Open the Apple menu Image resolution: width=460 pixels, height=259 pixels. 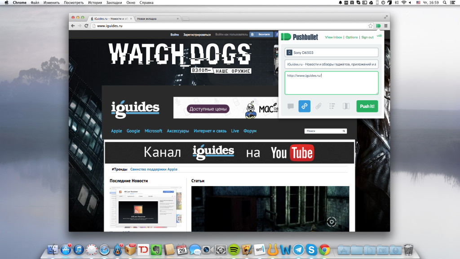[6, 3]
